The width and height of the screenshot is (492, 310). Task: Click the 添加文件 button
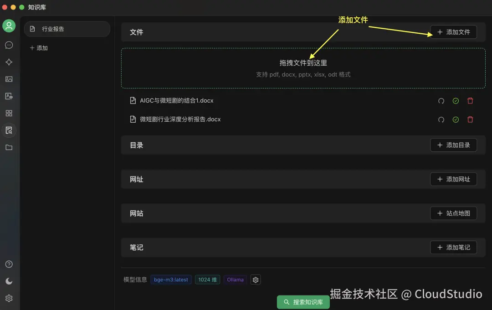pos(453,32)
